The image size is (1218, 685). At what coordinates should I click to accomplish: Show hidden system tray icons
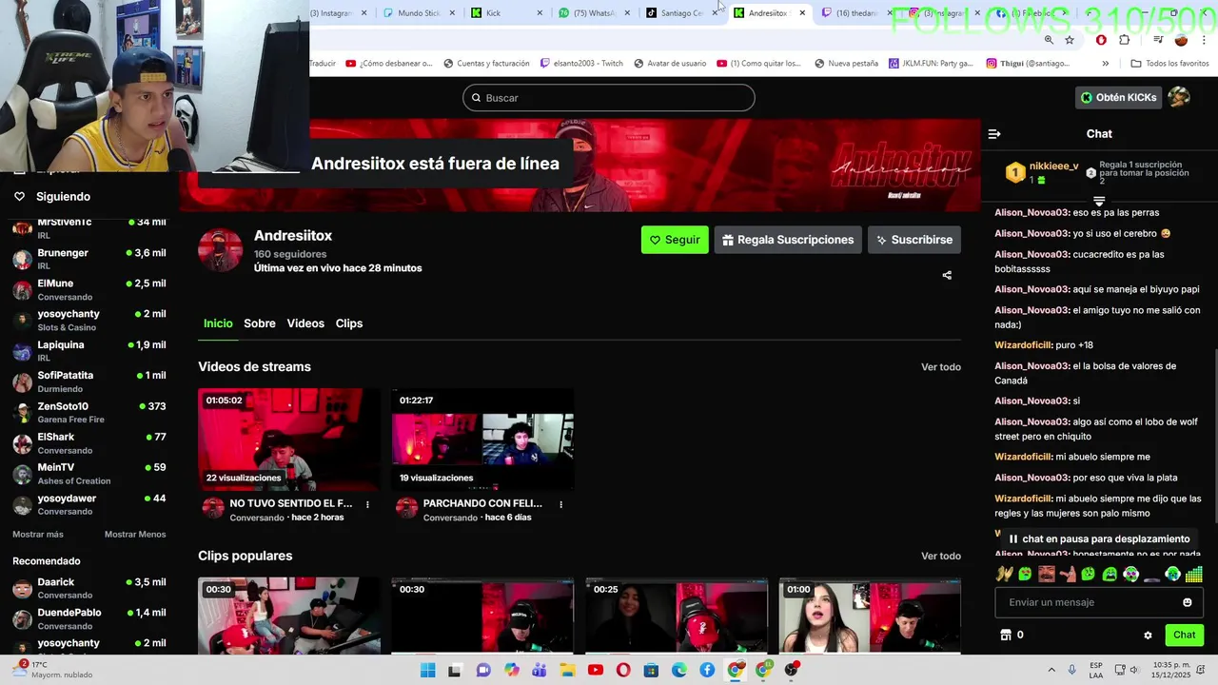coord(1051,670)
